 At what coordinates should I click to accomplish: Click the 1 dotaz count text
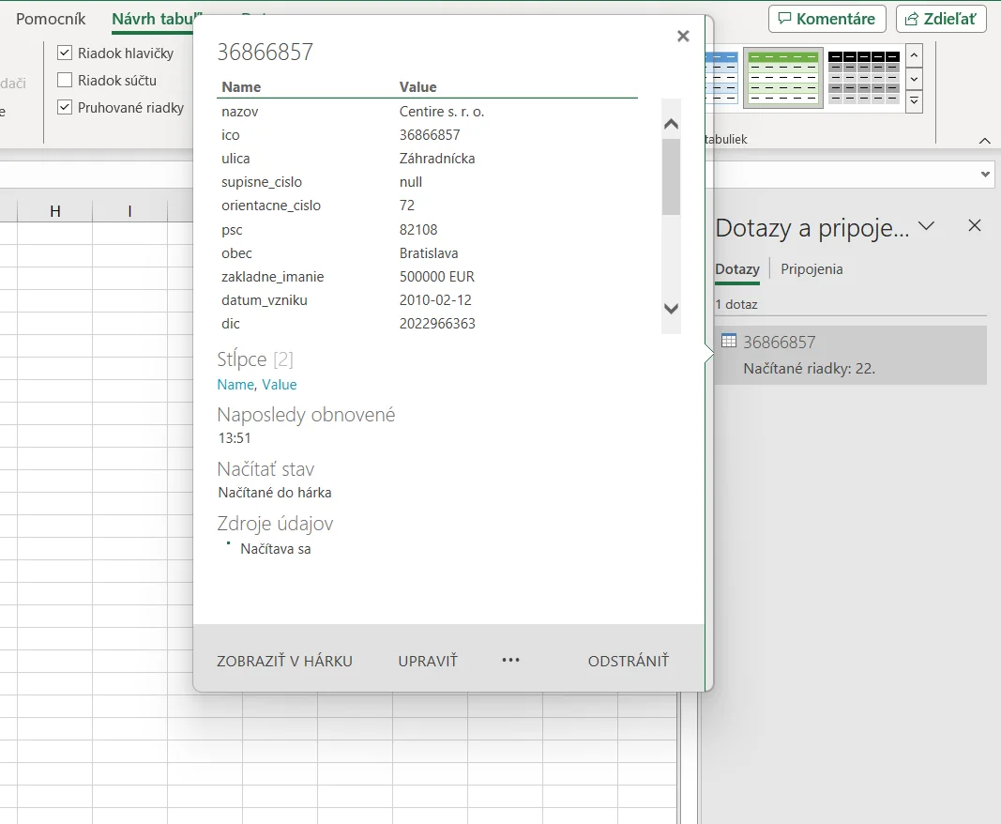point(736,305)
